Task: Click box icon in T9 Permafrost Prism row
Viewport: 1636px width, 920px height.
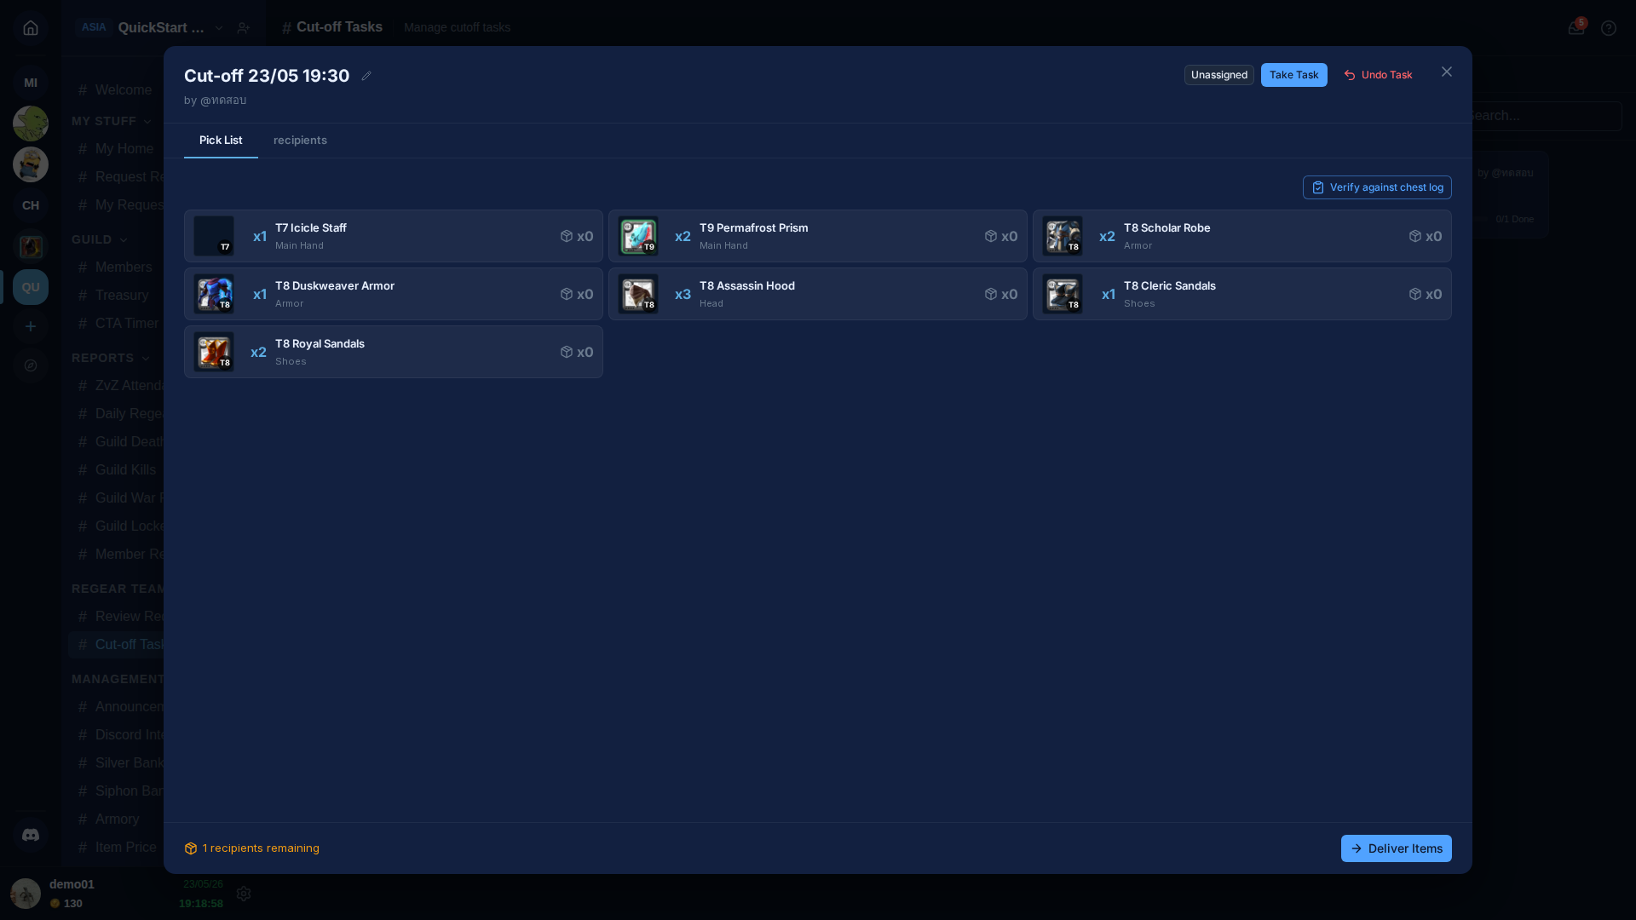Action: tap(991, 236)
